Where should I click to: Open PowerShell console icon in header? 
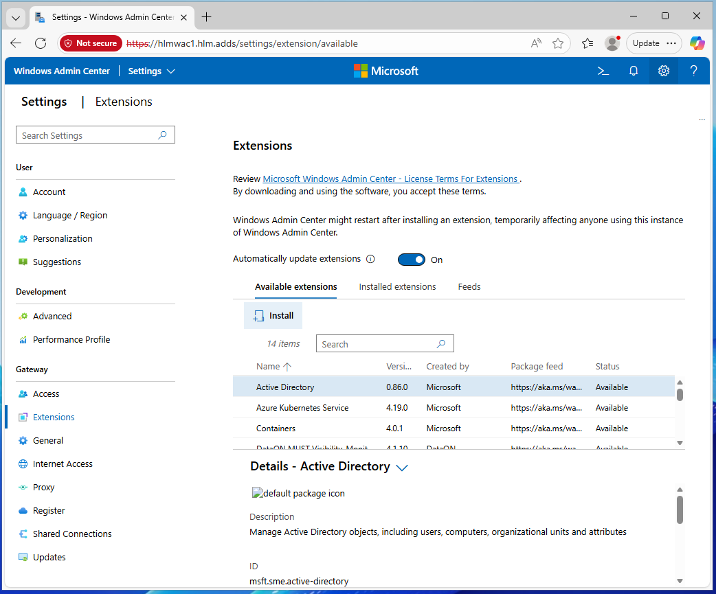pyautogui.click(x=603, y=71)
